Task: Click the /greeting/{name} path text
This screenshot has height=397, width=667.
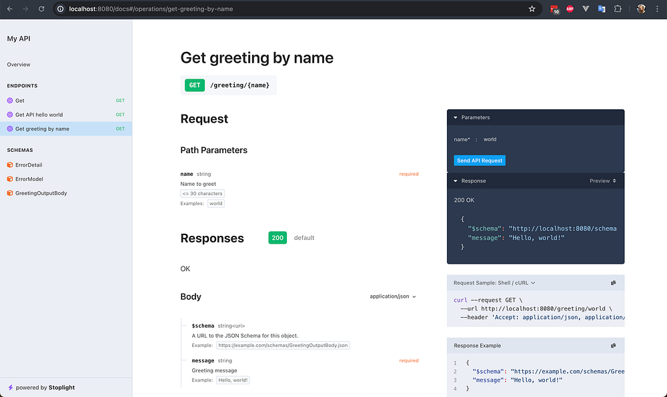Action: pyautogui.click(x=239, y=85)
